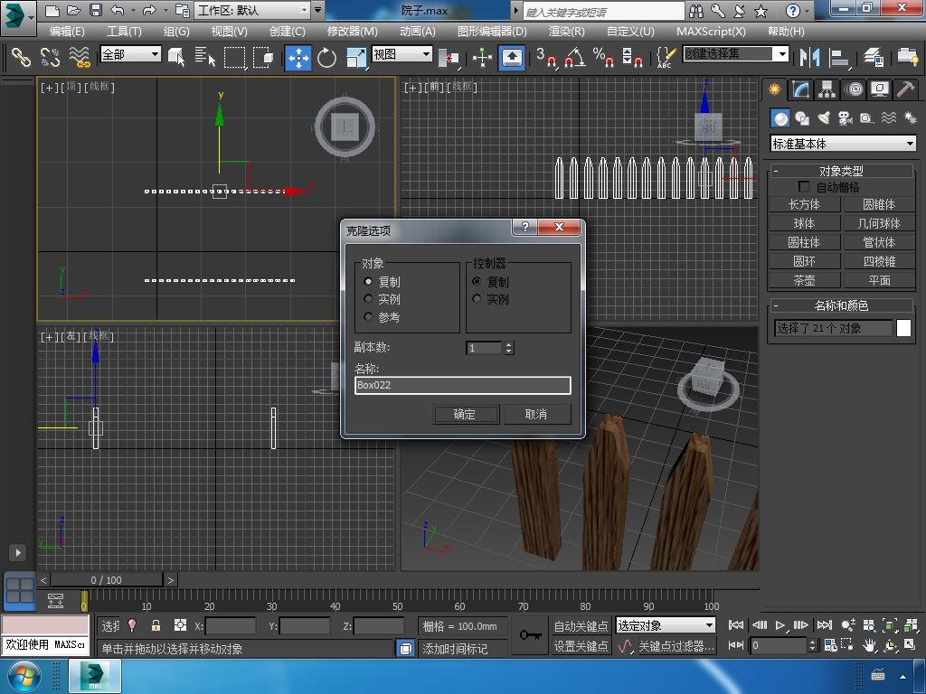Toggle the Spinner Snap button
This screenshot has height=694, width=926.
tap(632, 57)
